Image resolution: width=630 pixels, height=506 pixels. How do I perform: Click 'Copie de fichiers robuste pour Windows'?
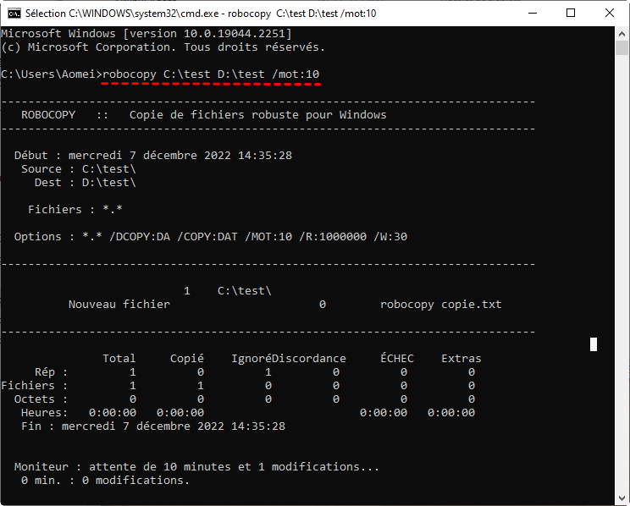pyautogui.click(x=257, y=115)
